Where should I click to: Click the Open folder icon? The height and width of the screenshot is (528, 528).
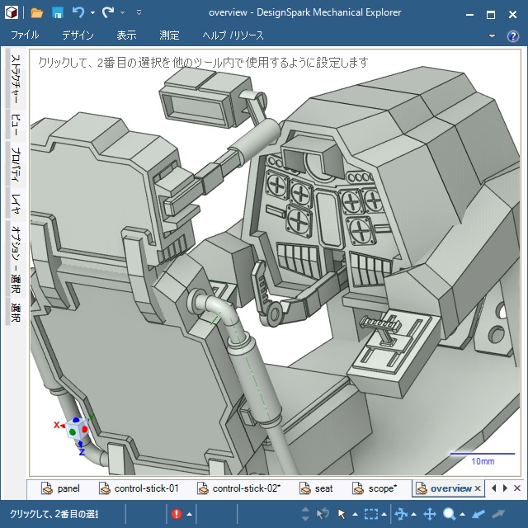(x=36, y=13)
